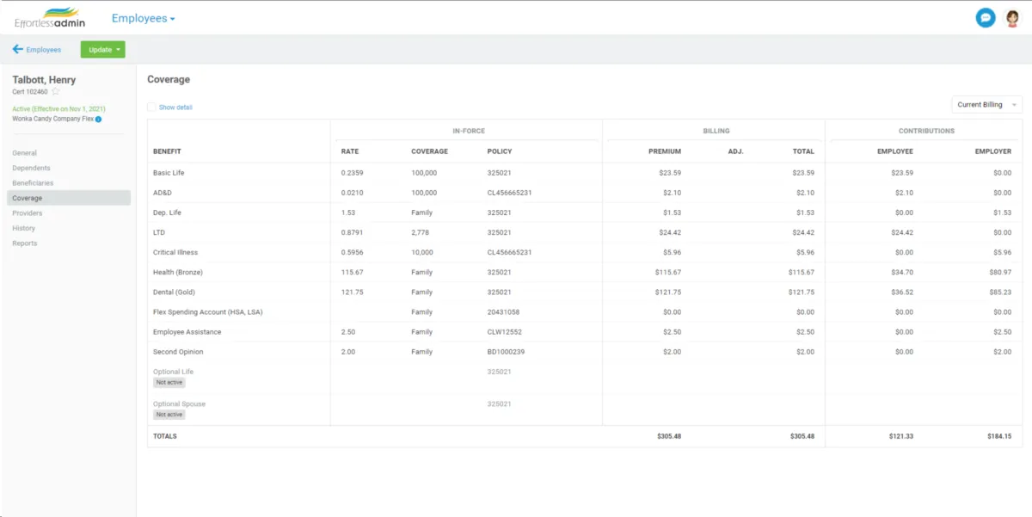Screen dimensions: 1032x517
Task: Click the Basic Life benefit row
Action: [x=585, y=173]
